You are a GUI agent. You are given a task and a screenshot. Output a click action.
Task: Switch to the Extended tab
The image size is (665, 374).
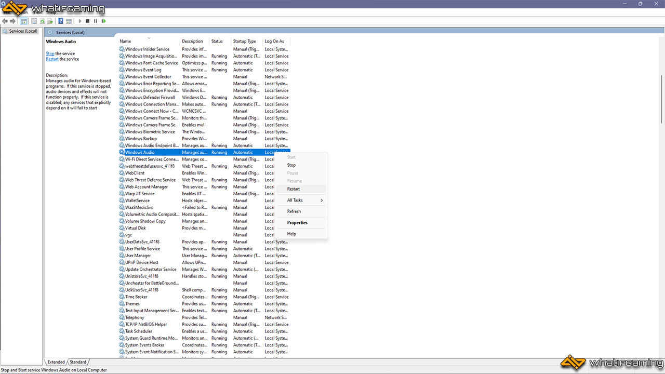point(56,362)
